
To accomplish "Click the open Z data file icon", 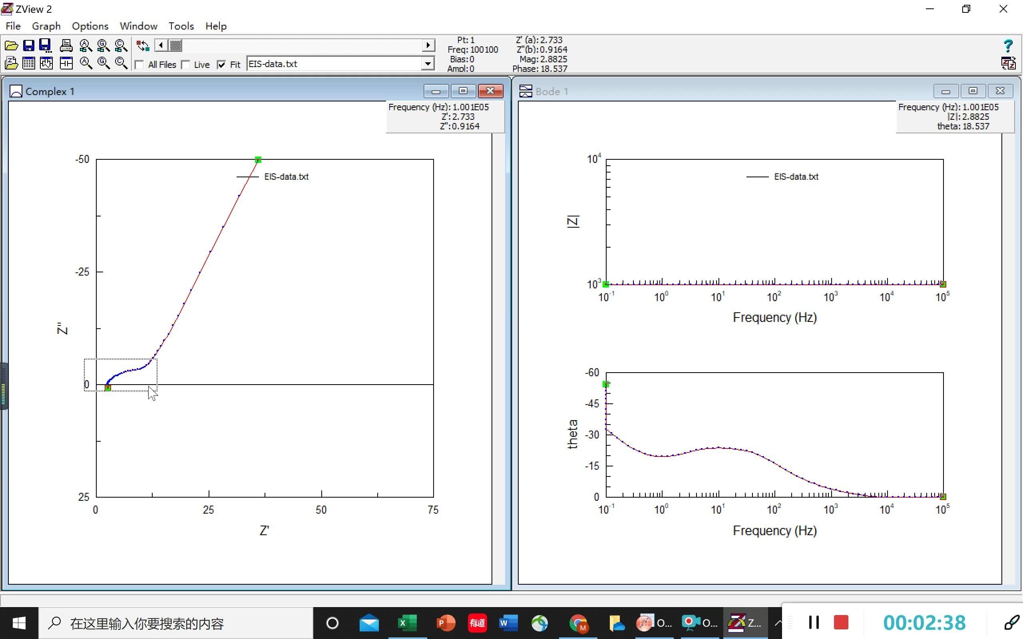I will (11, 64).
